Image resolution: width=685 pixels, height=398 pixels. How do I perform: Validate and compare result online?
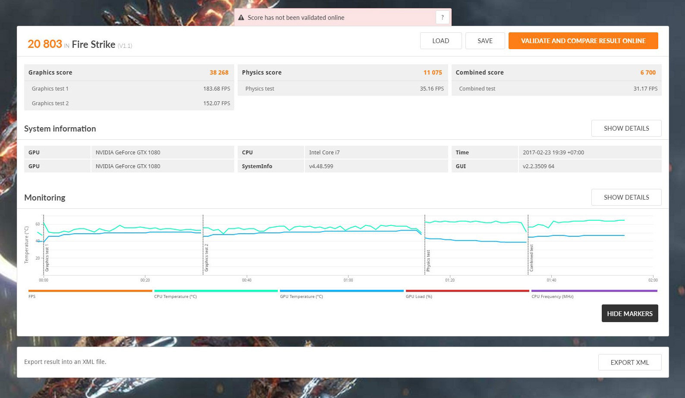(x=583, y=41)
